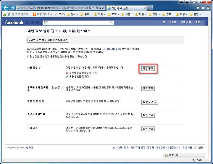Expand the 생활 favorites folder

pos(154,14)
